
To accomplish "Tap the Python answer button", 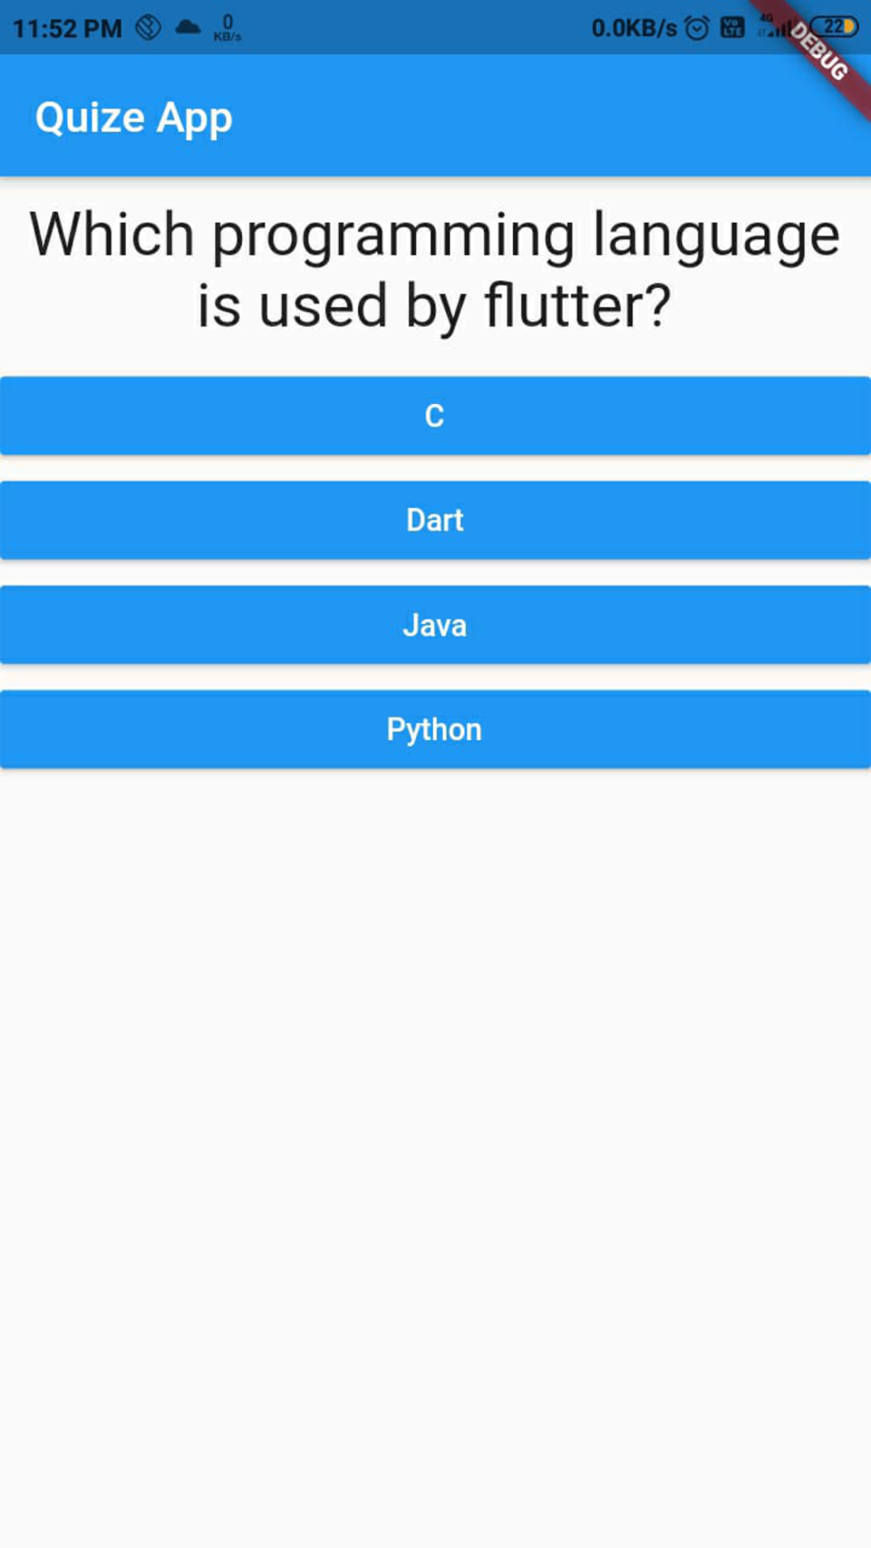I will pyautogui.click(x=435, y=730).
